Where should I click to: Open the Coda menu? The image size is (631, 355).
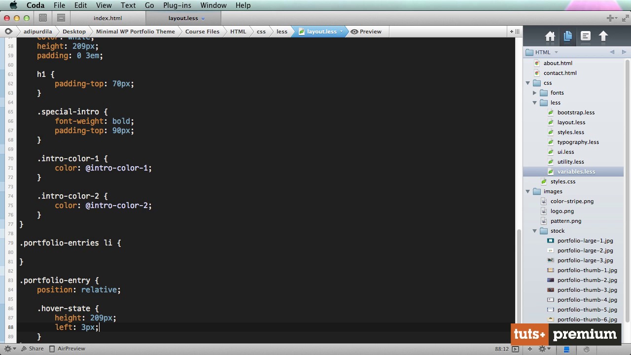click(x=35, y=5)
